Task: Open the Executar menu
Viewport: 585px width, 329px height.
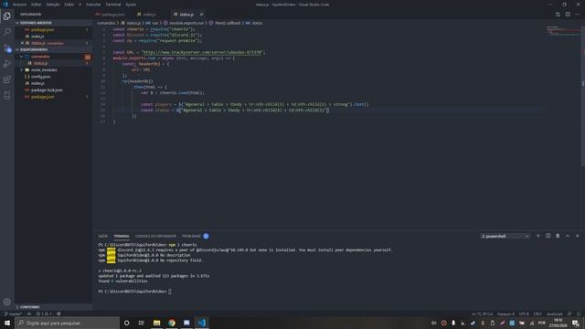Action: pos(93,5)
